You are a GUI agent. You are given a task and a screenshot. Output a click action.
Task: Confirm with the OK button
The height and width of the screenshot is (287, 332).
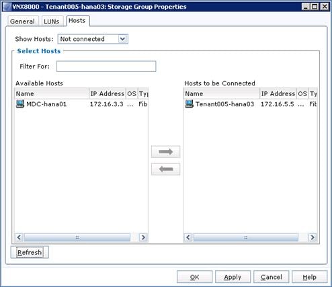[194, 277]
